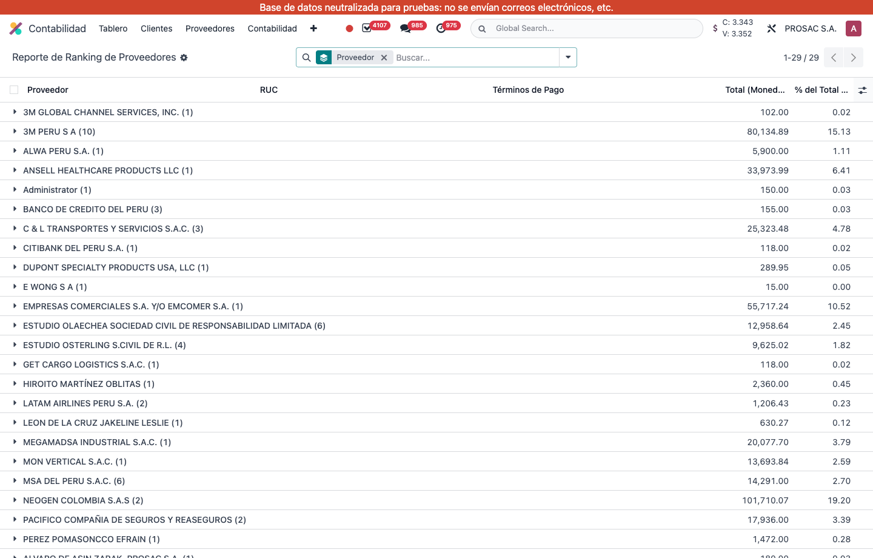Expand the Administrator group

click(15, 190)
